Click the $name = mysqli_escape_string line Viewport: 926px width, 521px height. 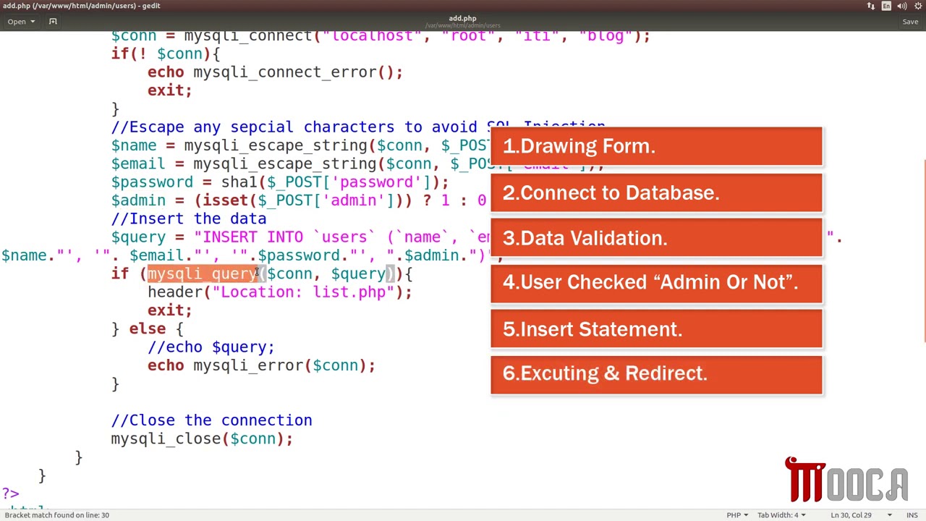pos(300,145)
